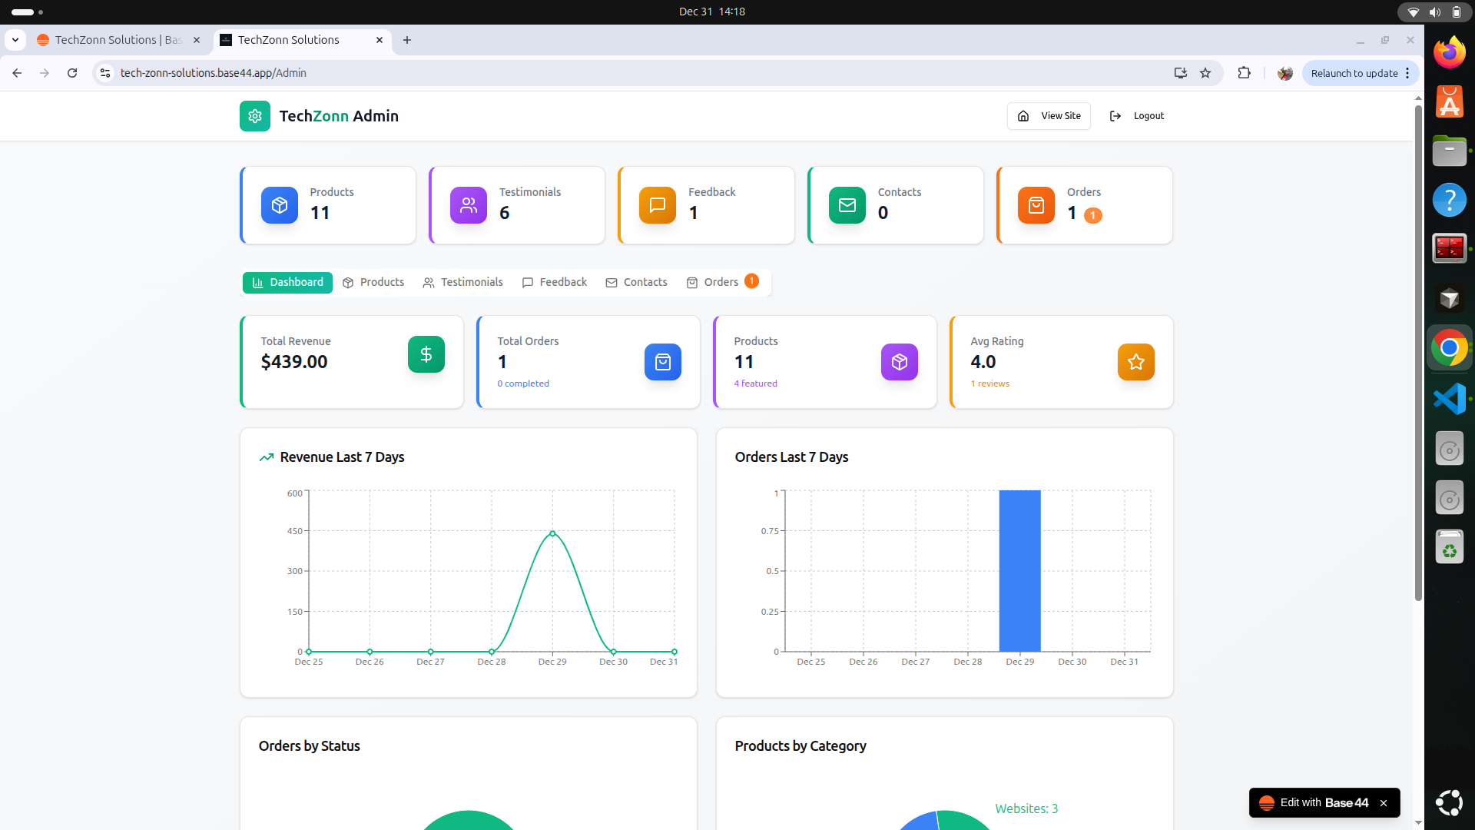Viewport: 1475px width, 830px height.
Task: Switch to the Testimonials tab
Action: point(462,282)
